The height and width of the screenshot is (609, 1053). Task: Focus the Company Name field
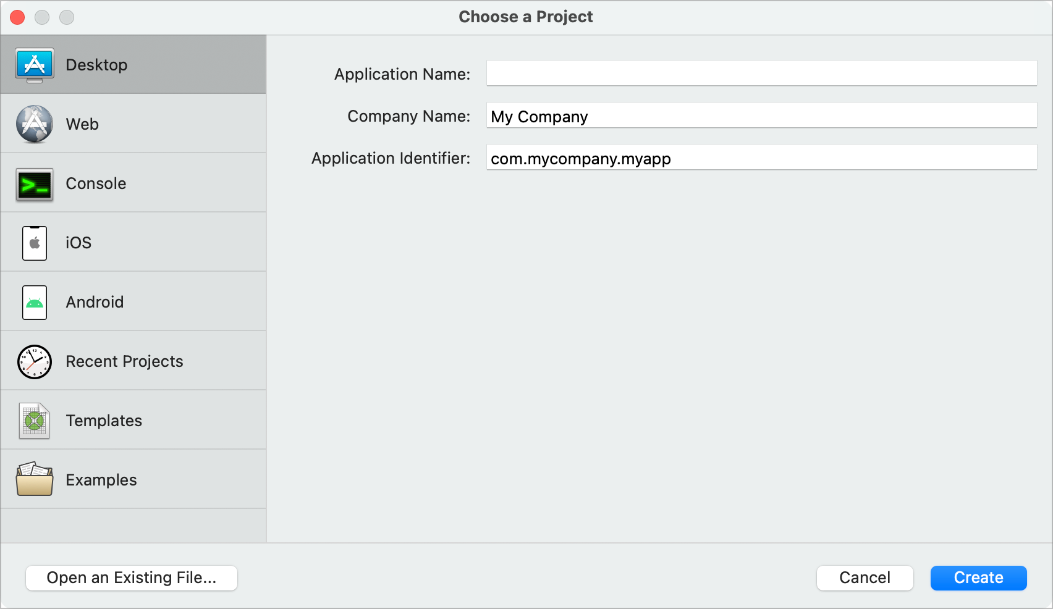(761, 115)
